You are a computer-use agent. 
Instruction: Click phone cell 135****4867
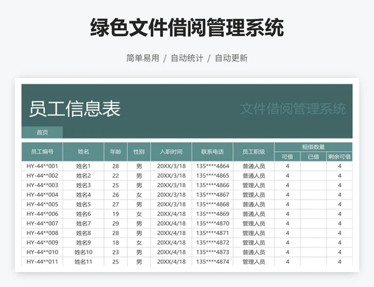[x=213, y=195]
